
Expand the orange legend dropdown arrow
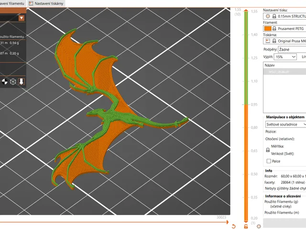(22, 18)
